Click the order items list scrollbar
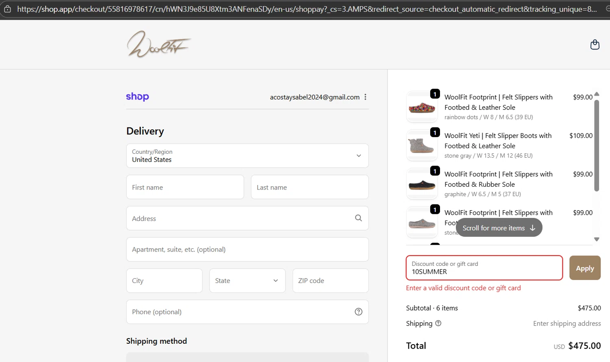Viewport: 610px width, 362px height. (x=597, y=145)
